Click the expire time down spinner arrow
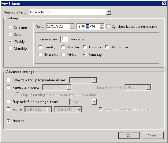The image size is (168, 143). pyautogui.click(x=79, y=111)
